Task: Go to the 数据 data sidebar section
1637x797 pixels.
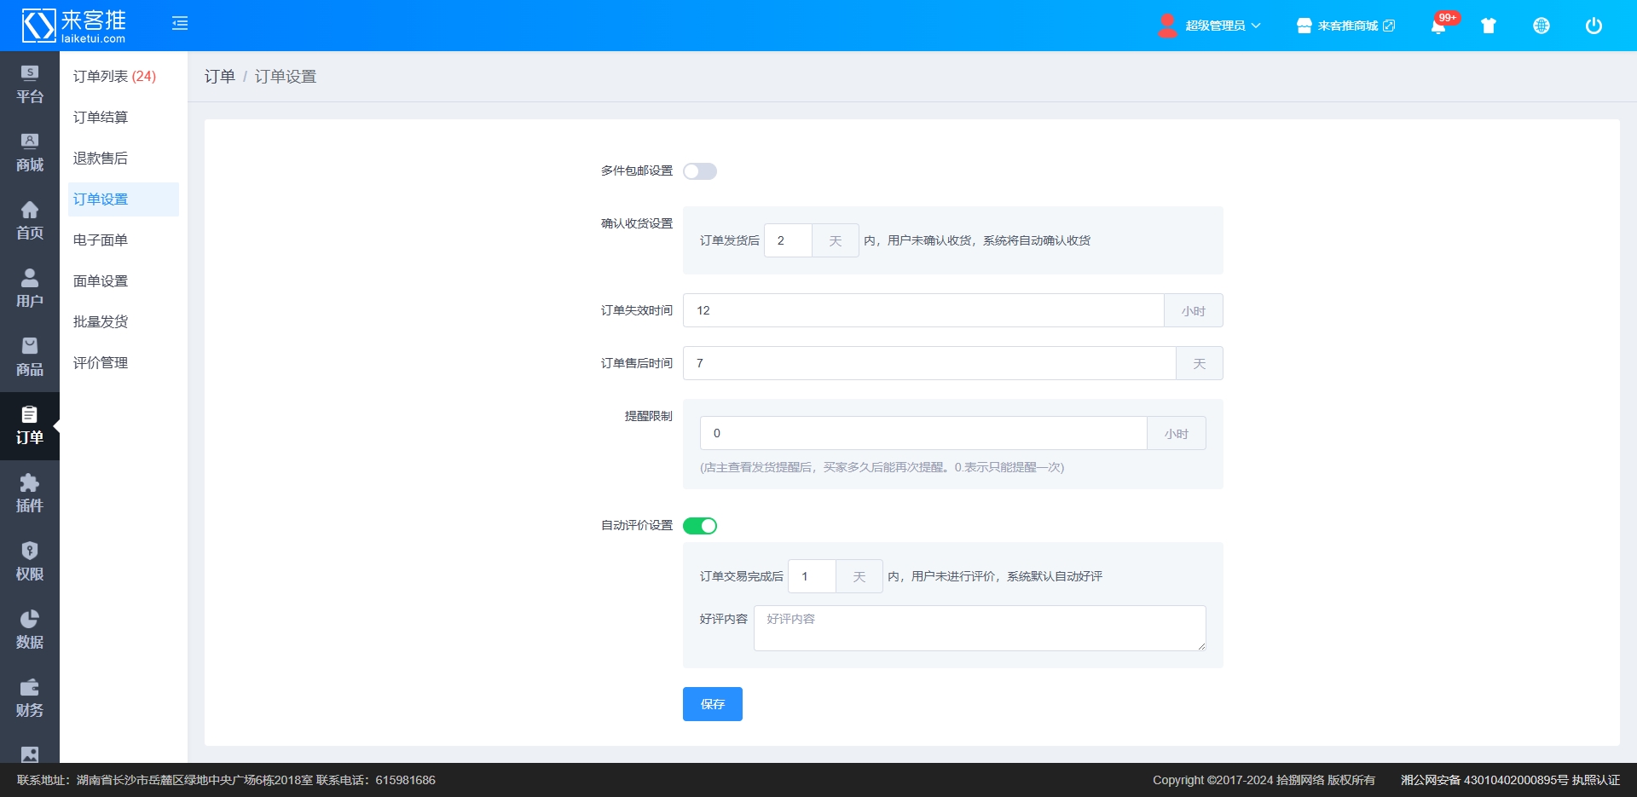Action: coord(30,631)
